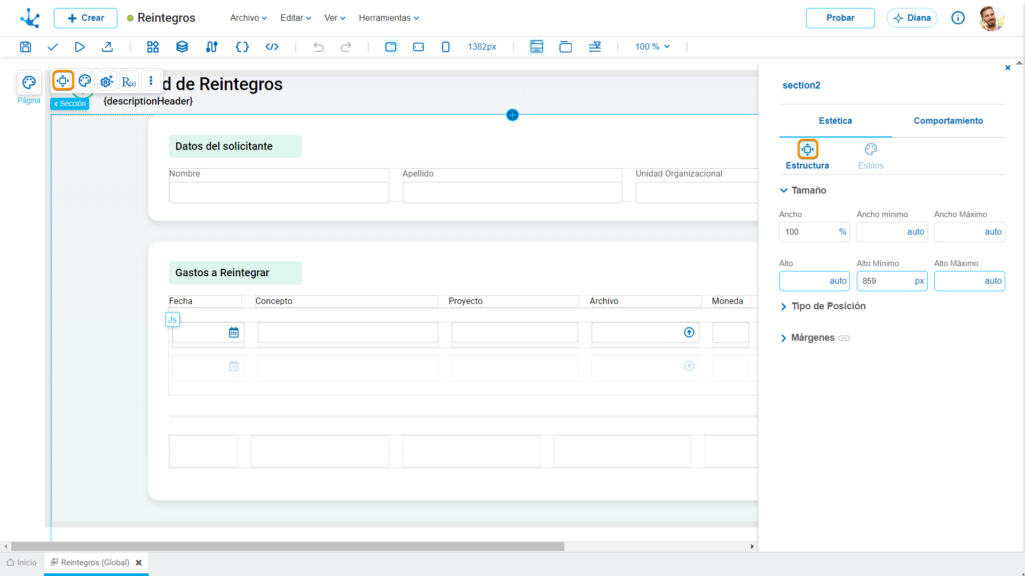
Task: Open the code brackets editor icon
Action: click(242, 47)
